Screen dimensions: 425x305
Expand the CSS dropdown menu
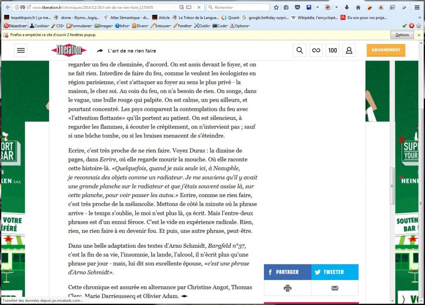tap(58, 26)
